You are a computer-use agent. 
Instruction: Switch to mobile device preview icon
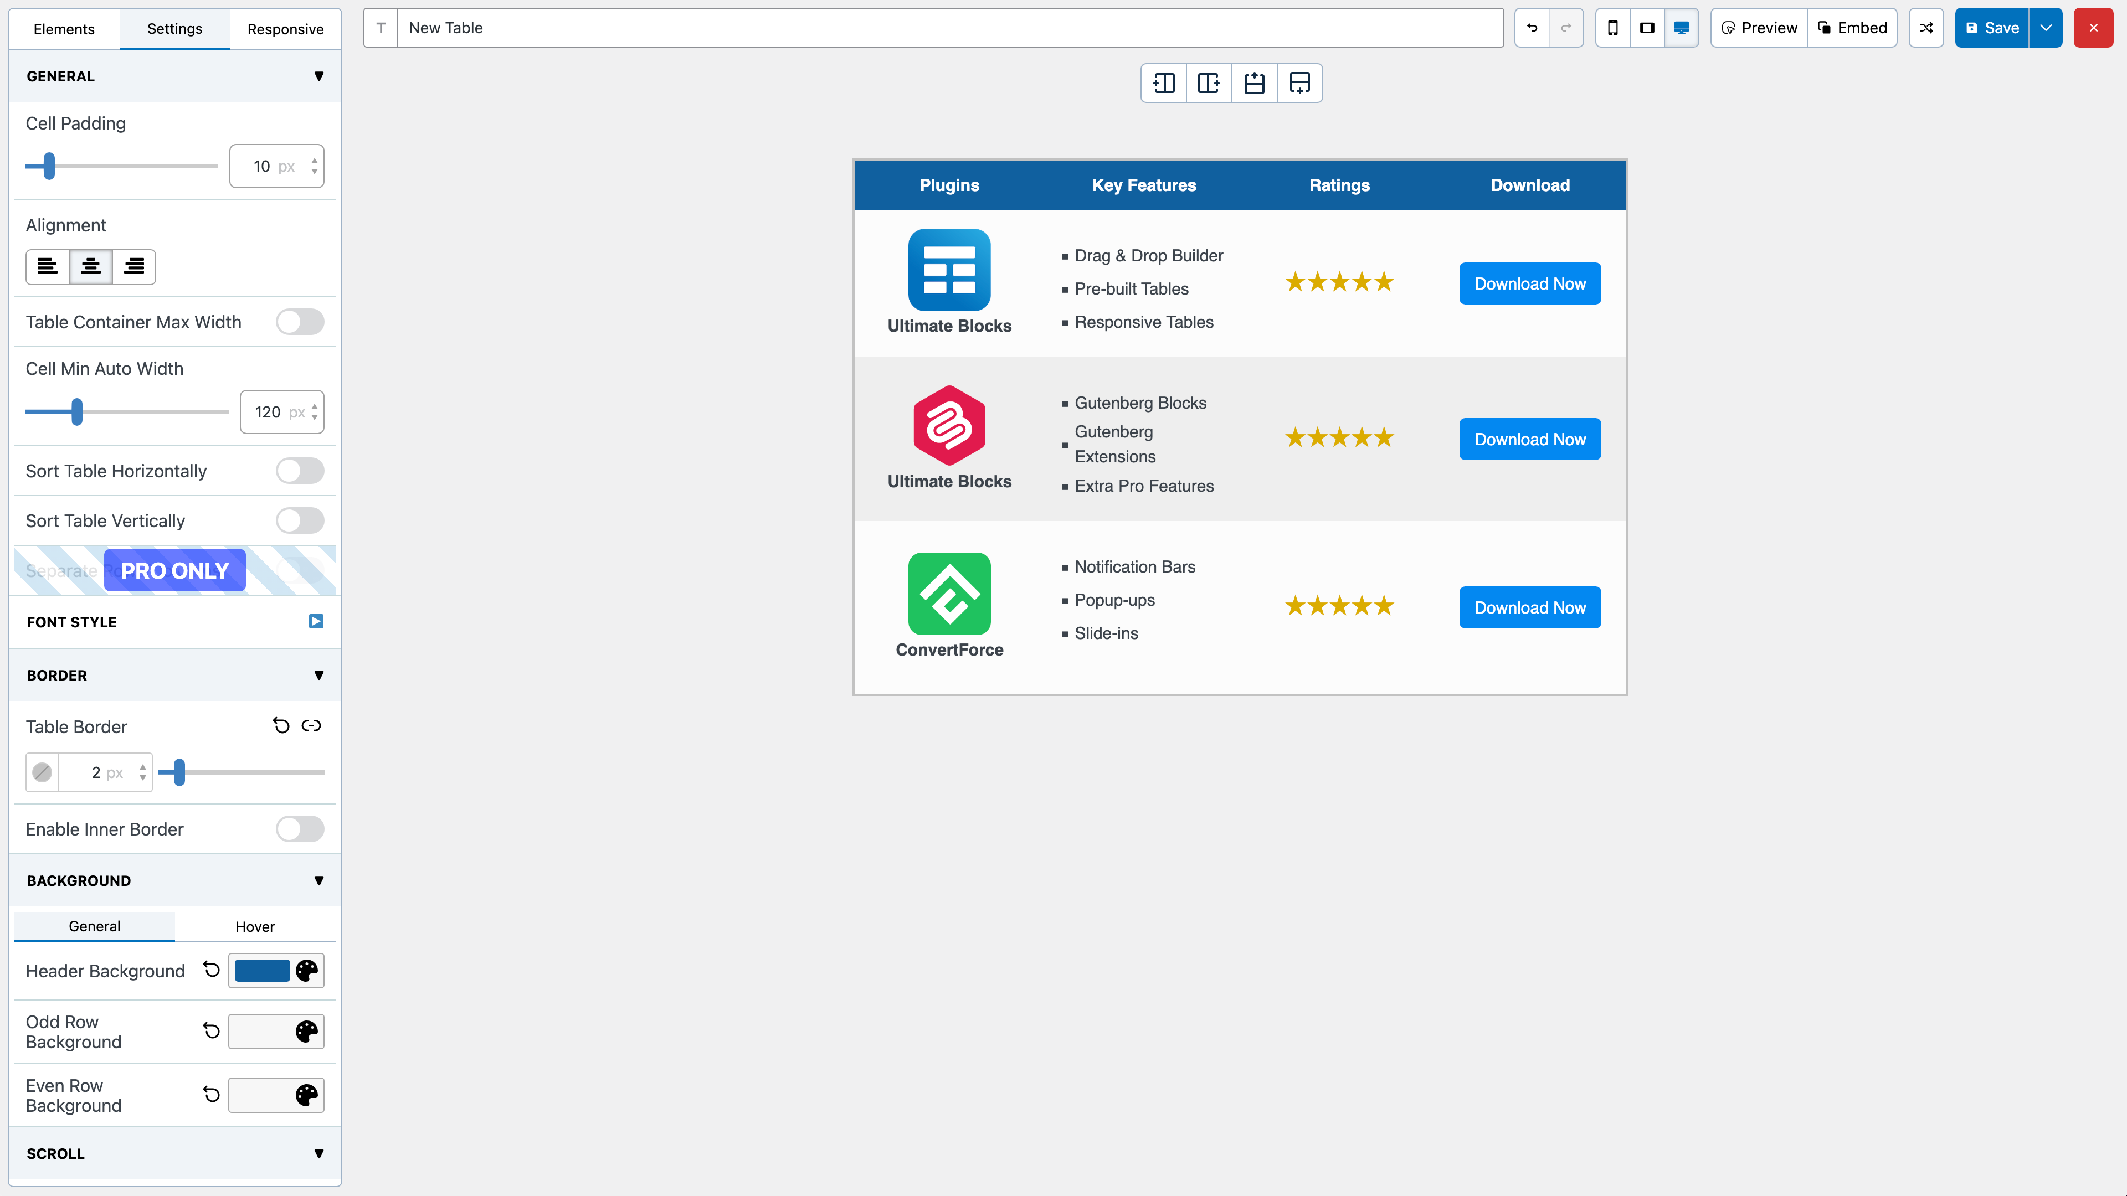[x=1612, y=28]
